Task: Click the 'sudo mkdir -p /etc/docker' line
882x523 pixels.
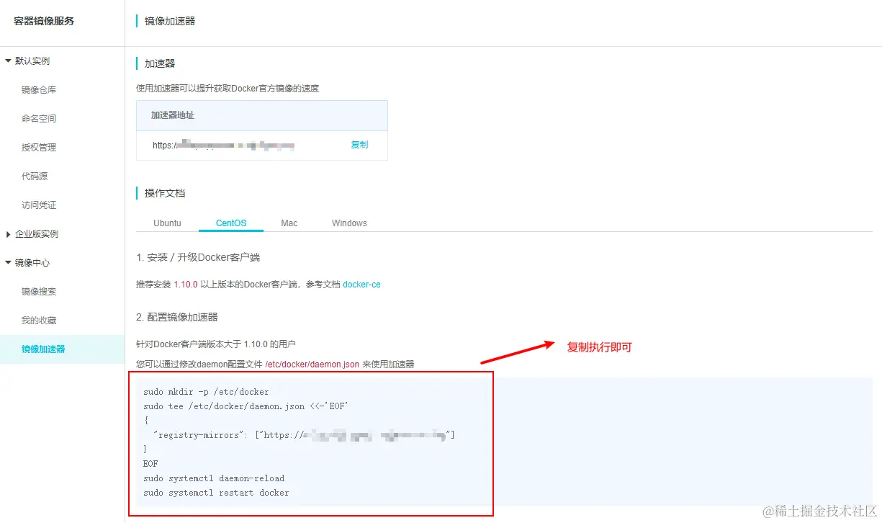Action: click(206, 392)
